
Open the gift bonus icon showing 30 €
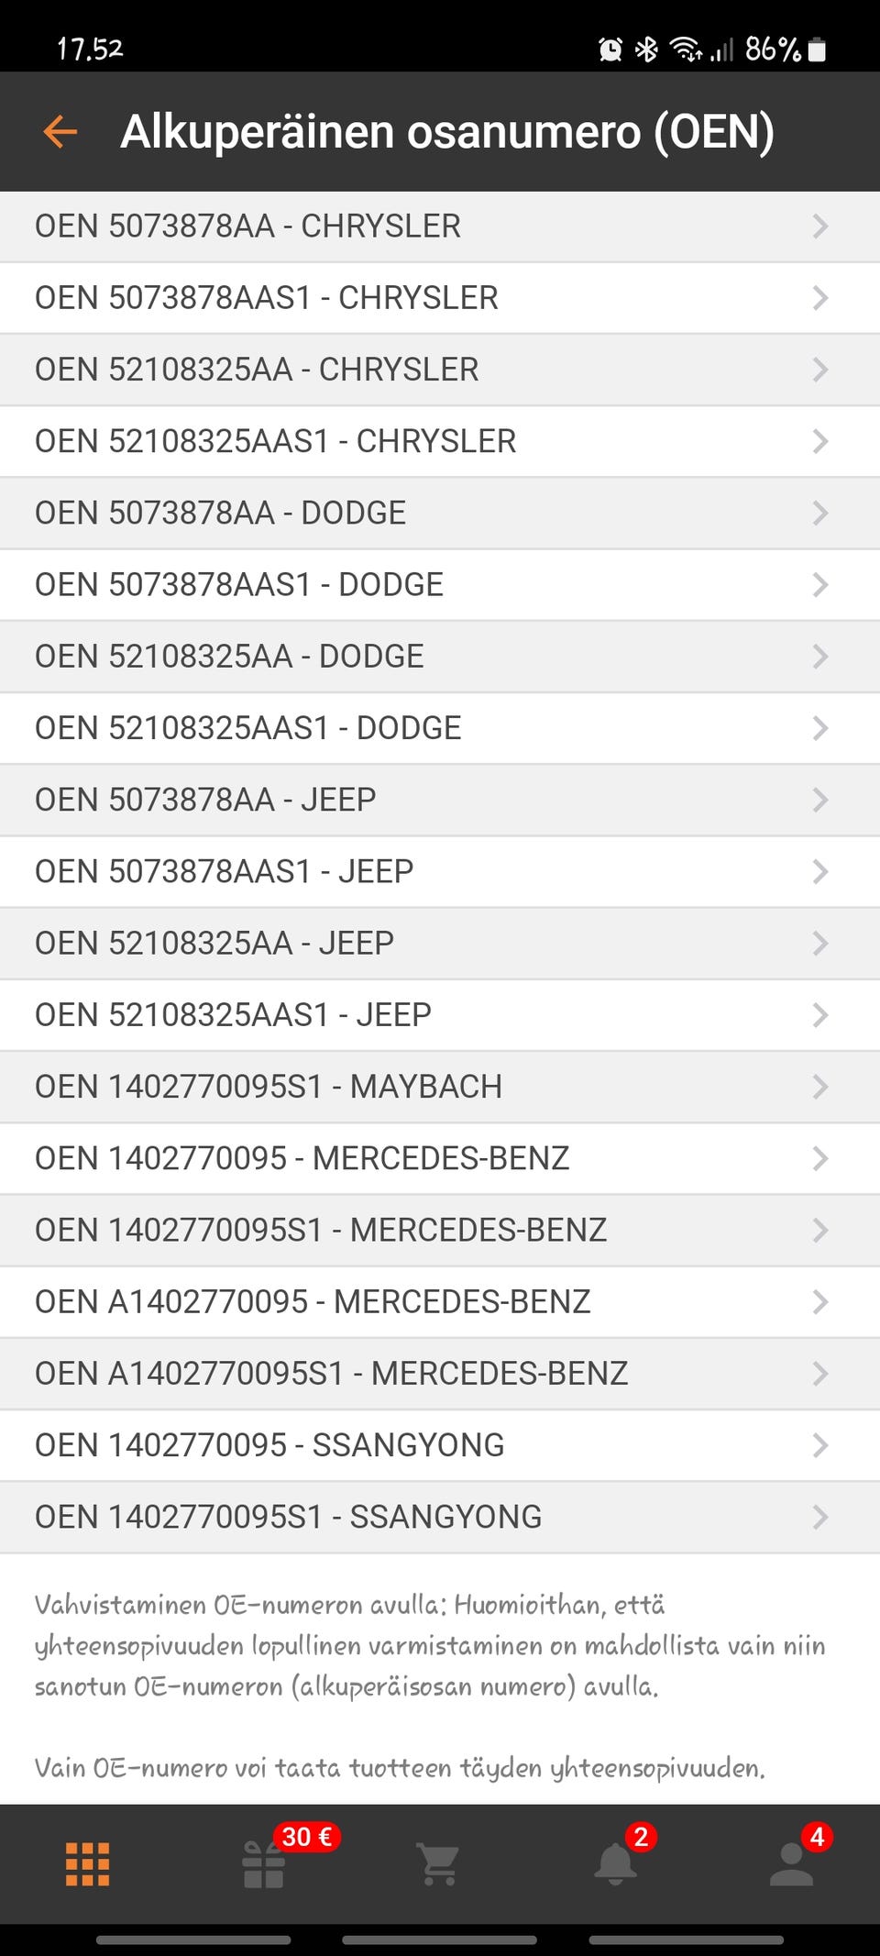tap(264, 1864)
